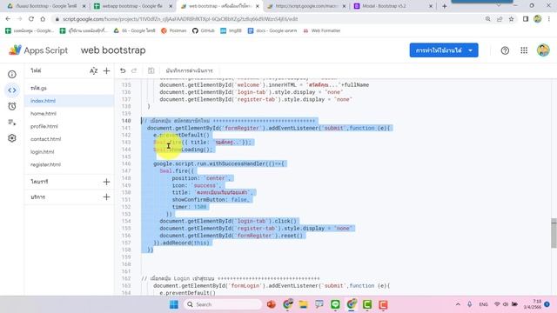Open the Postman bookmark
This screenshot has width=557, height=313.
(x=174, y=31)
